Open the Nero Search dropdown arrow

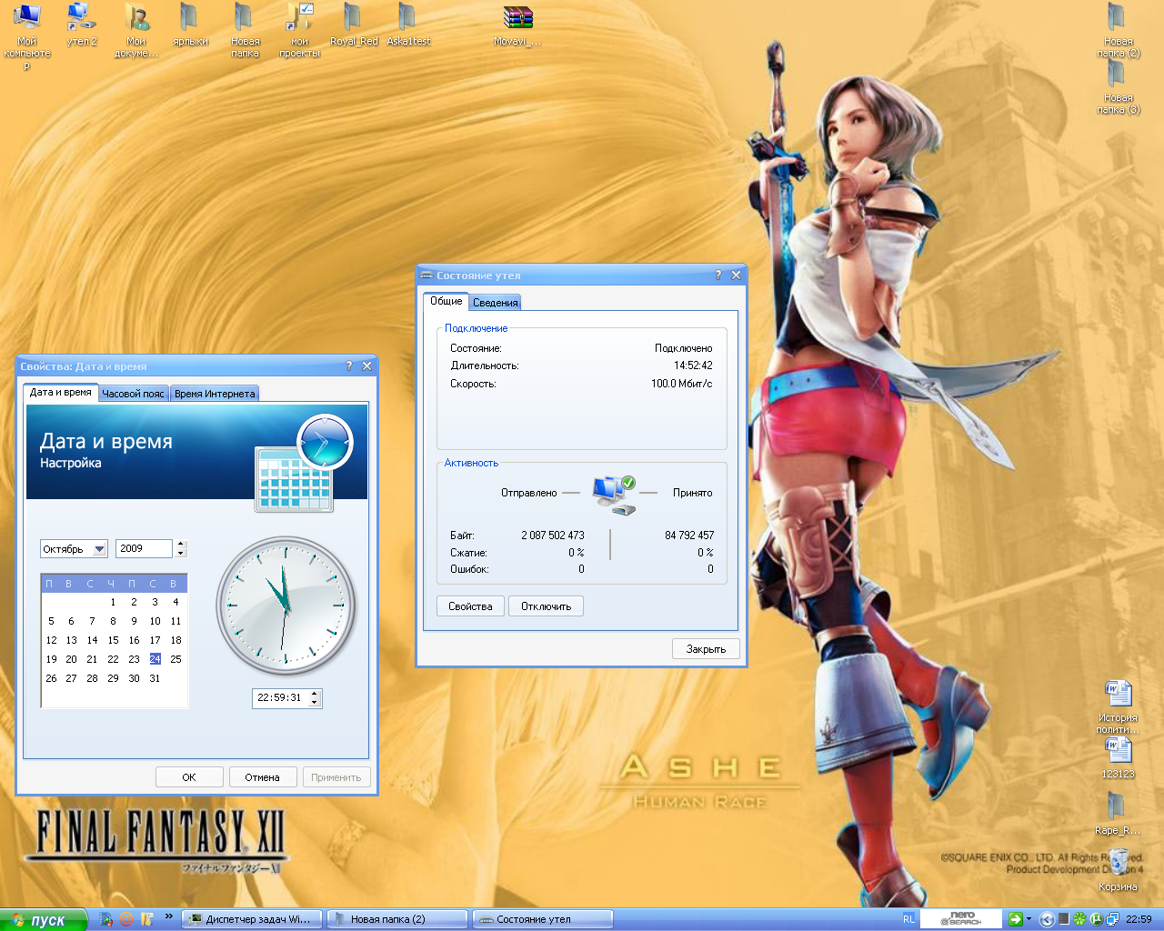1029,919
